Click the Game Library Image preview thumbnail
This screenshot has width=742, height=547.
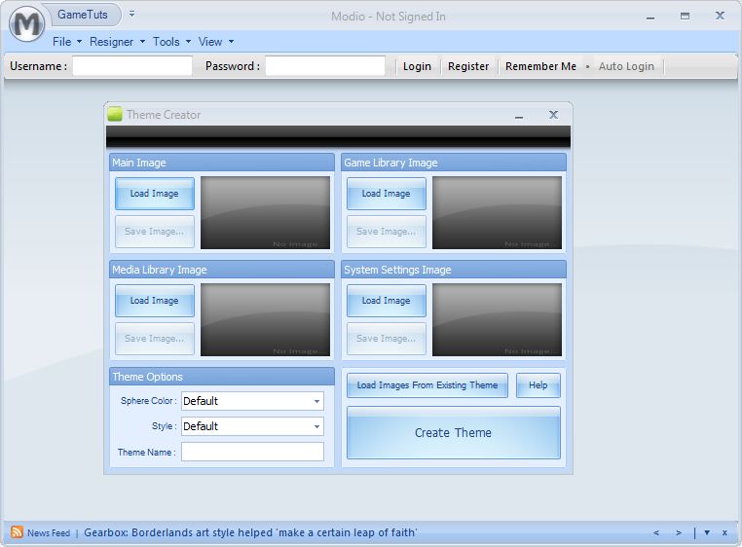pos(497,212)
